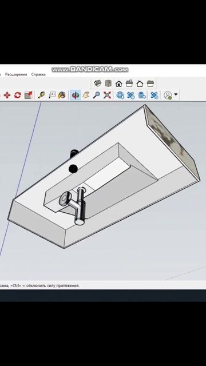
Task: Click status bar hint about Ctrl
Action: [x=39, y=285]
